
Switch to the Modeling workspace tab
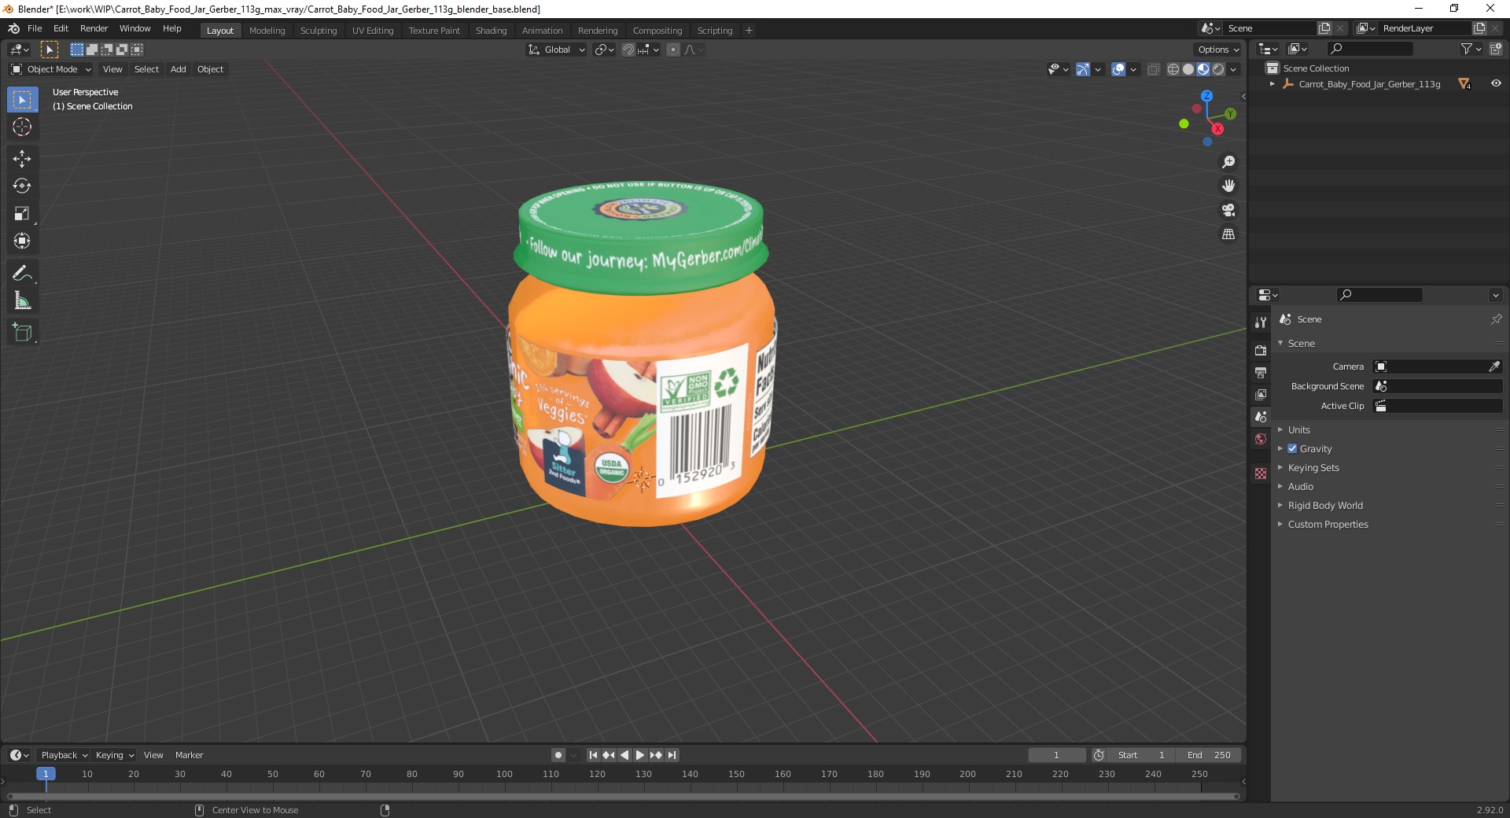[267, 31]
